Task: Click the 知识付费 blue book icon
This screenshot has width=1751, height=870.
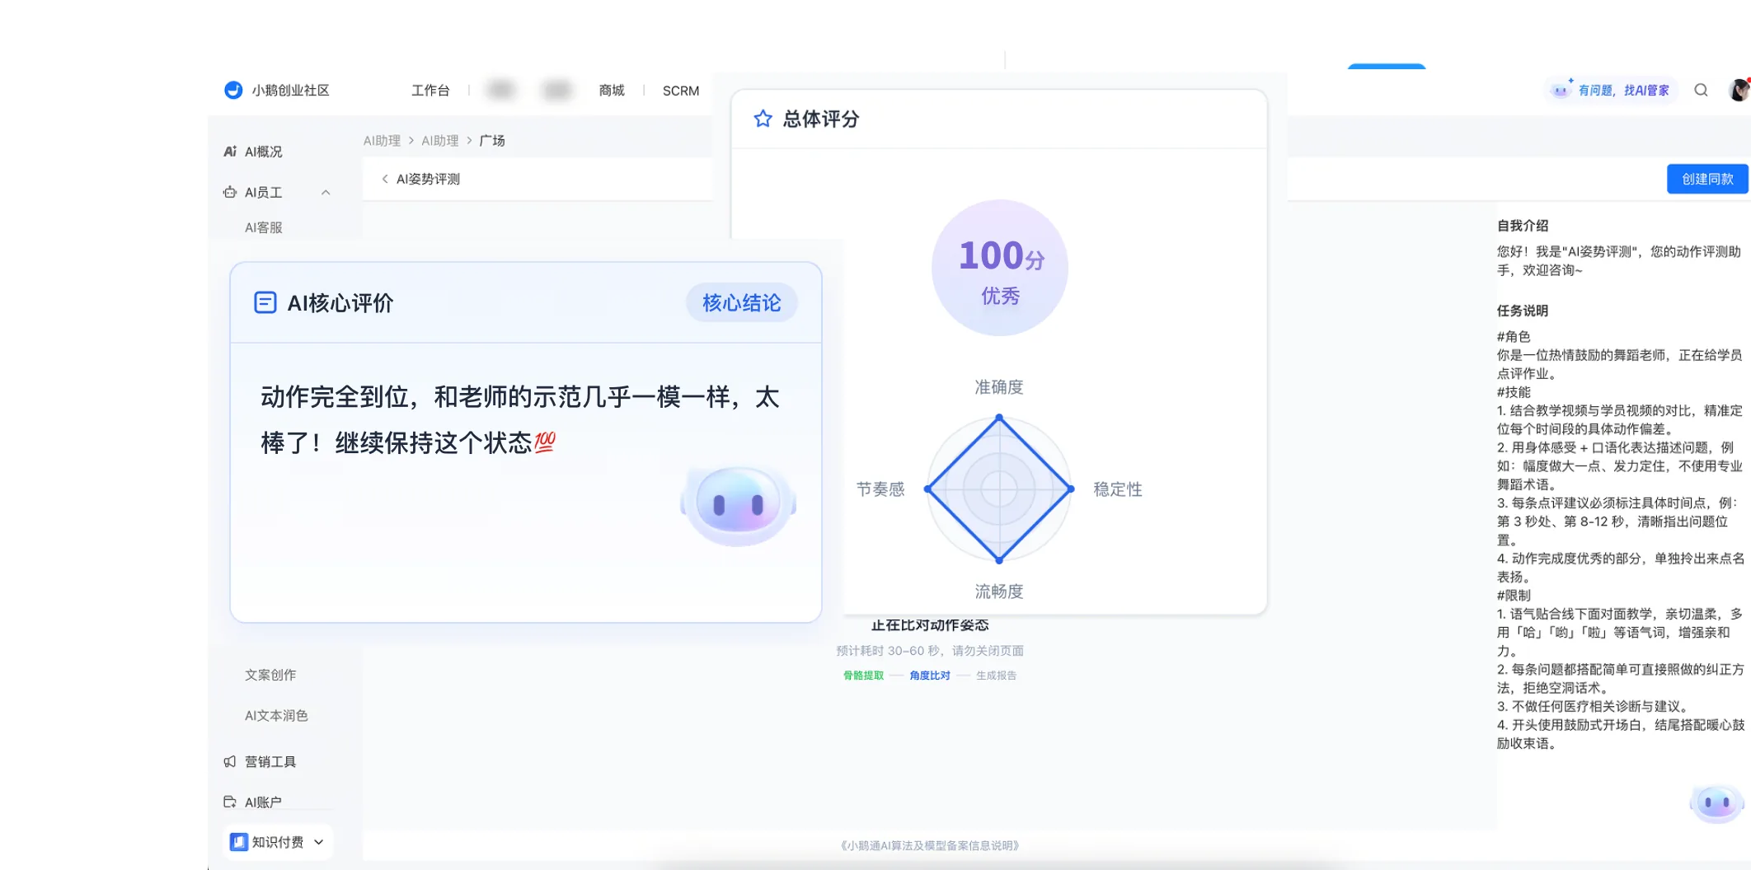Action: [239, 842]
